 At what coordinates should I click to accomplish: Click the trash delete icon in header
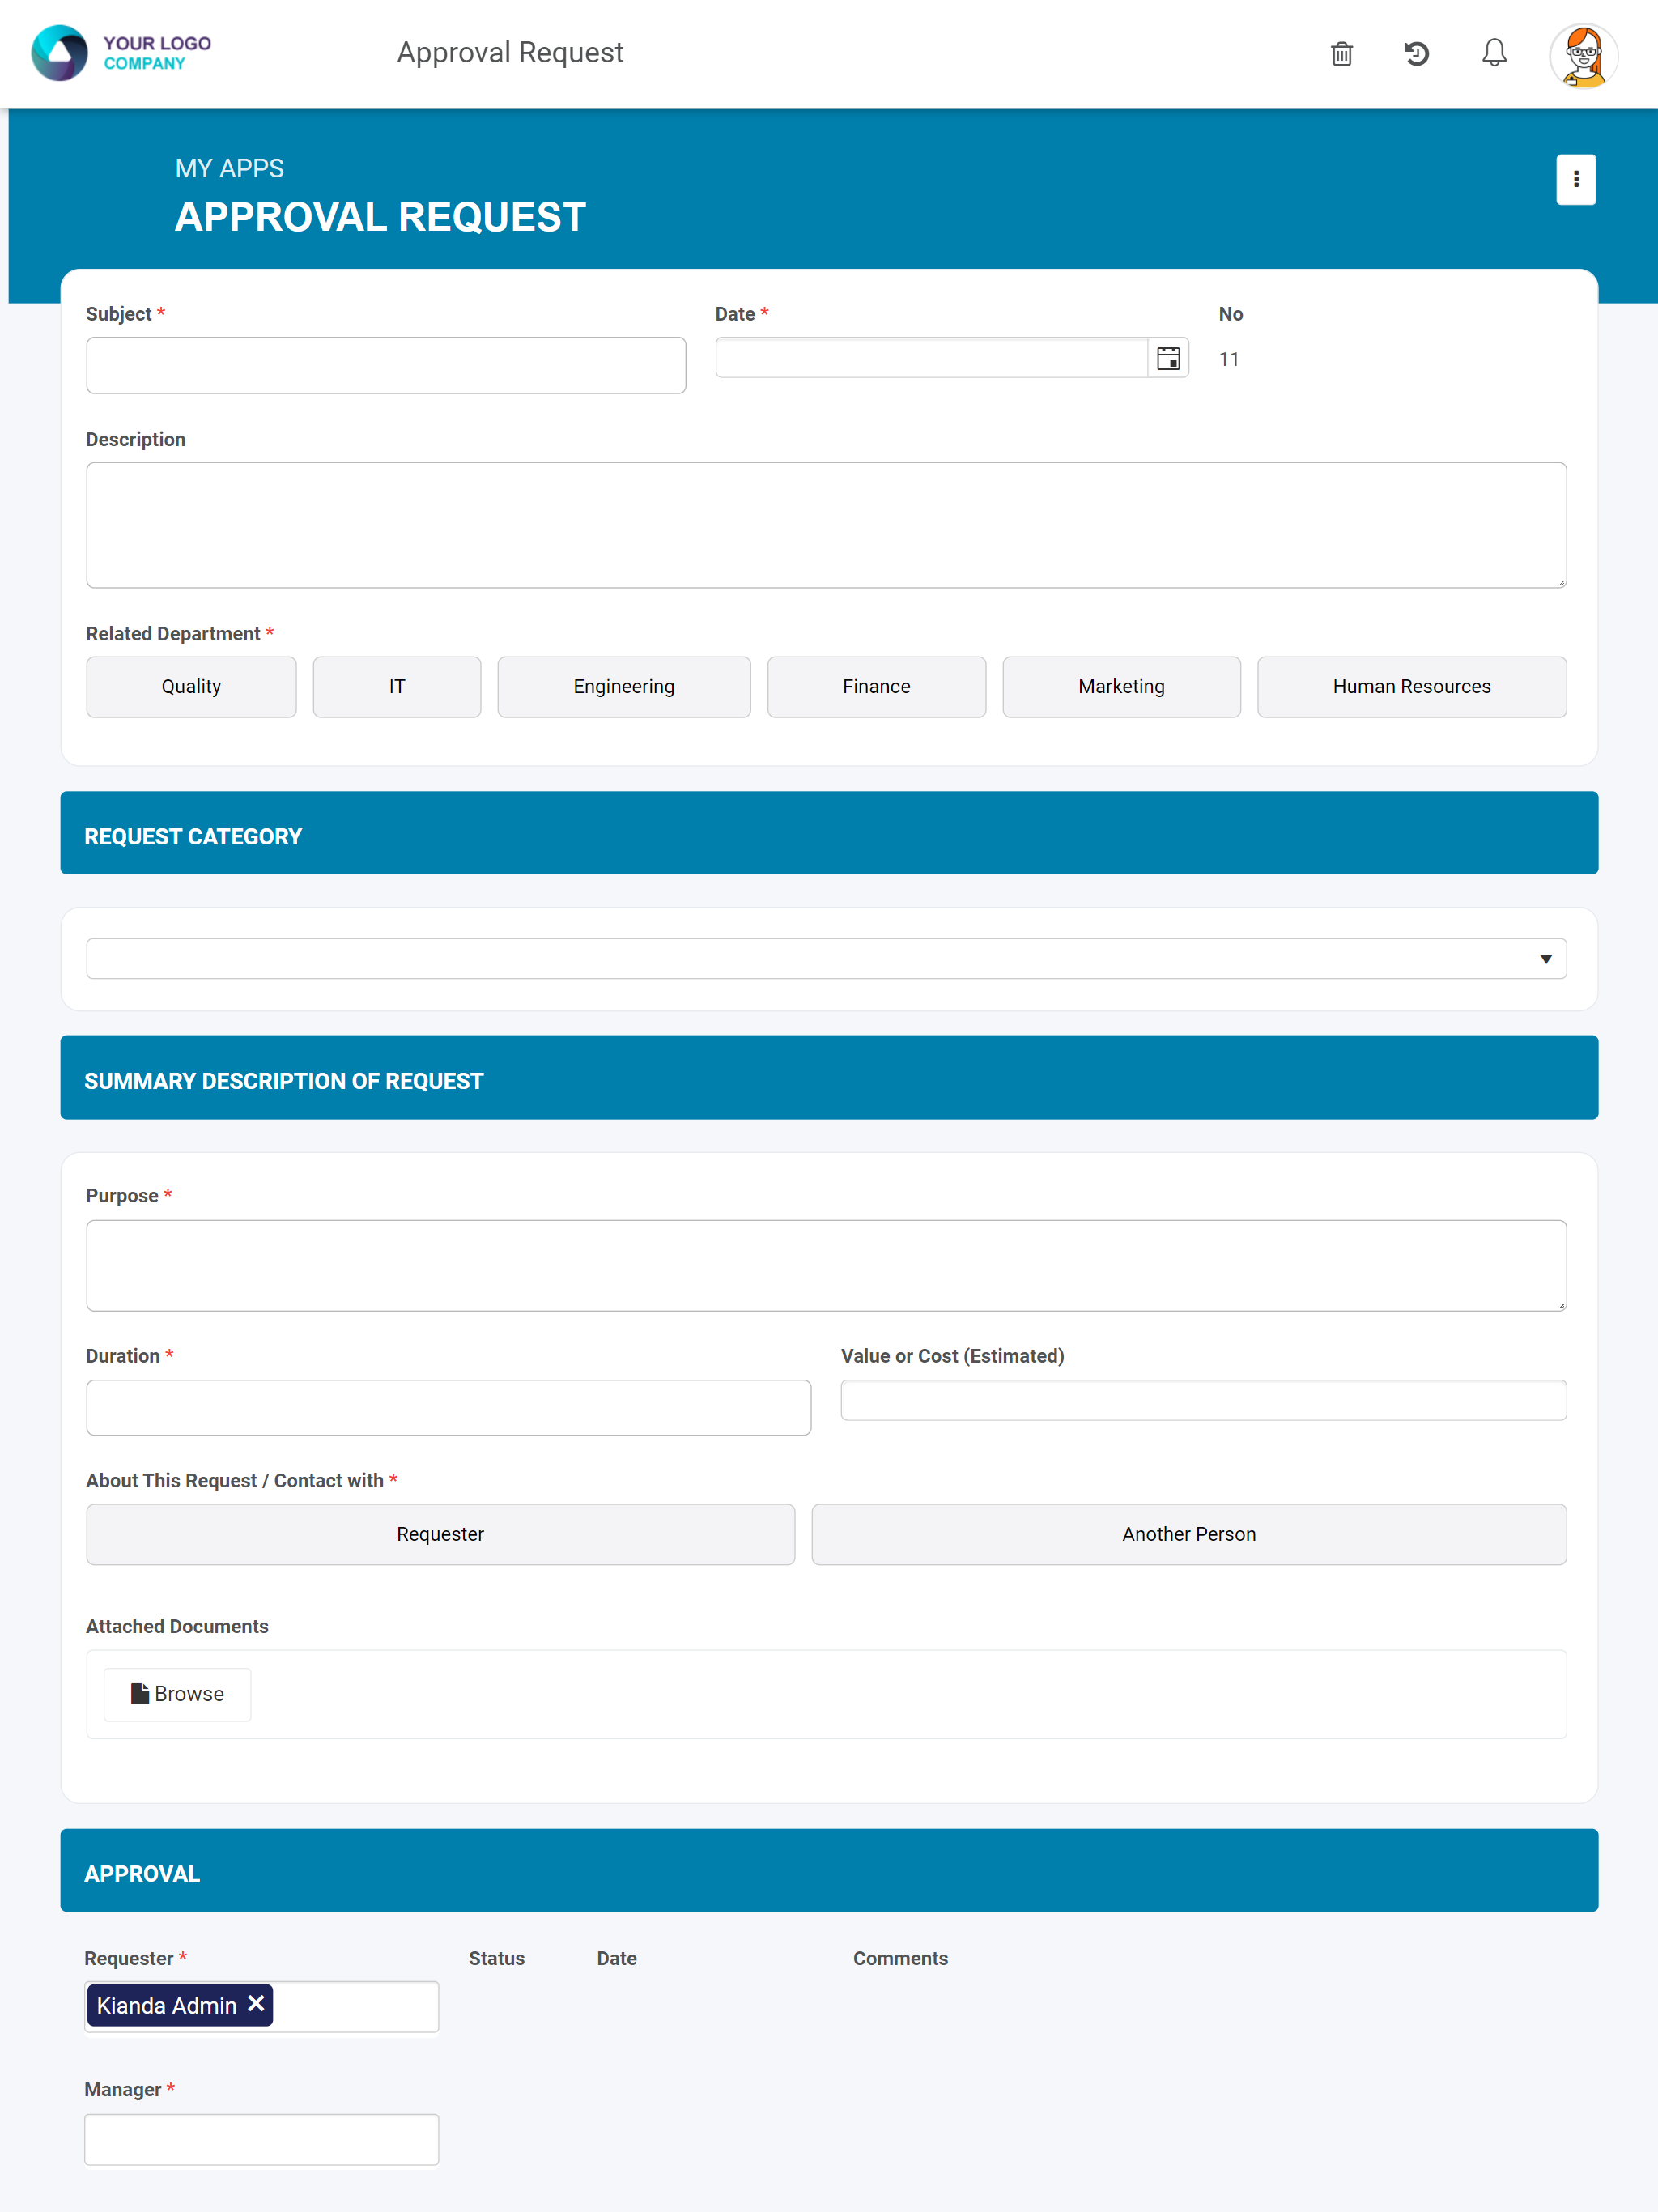coord(1341,54)
